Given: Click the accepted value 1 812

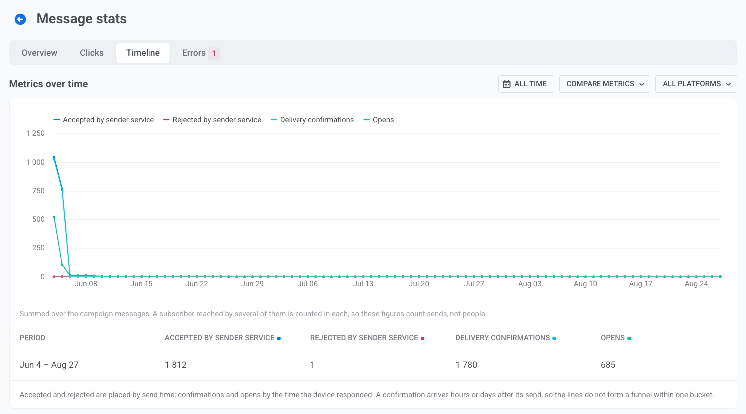Looking at the screenshot, I should (x=176, y=365).
